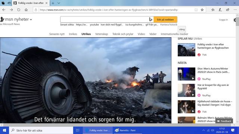Select recent search 'youtube'
Image resolution: width=239 pixels, height=134 pixels.
pyautogui.click(x=94, y=25)
